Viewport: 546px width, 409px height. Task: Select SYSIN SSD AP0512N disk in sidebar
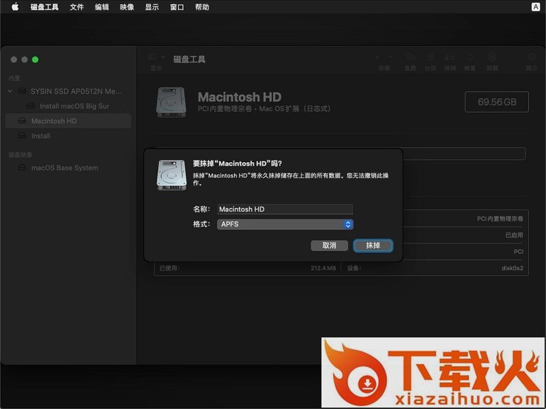pyautogui.click(x=68, y=91)
